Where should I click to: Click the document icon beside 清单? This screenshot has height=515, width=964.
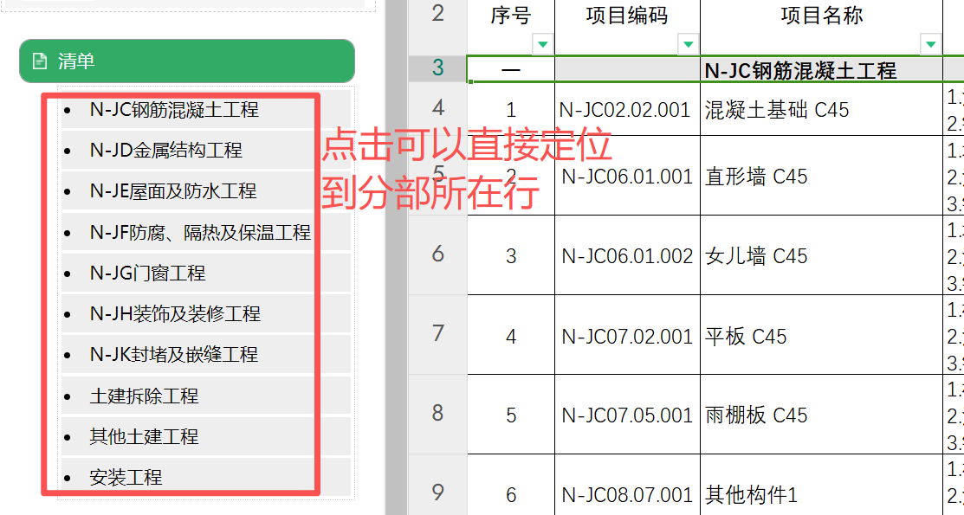pos(39,61)
